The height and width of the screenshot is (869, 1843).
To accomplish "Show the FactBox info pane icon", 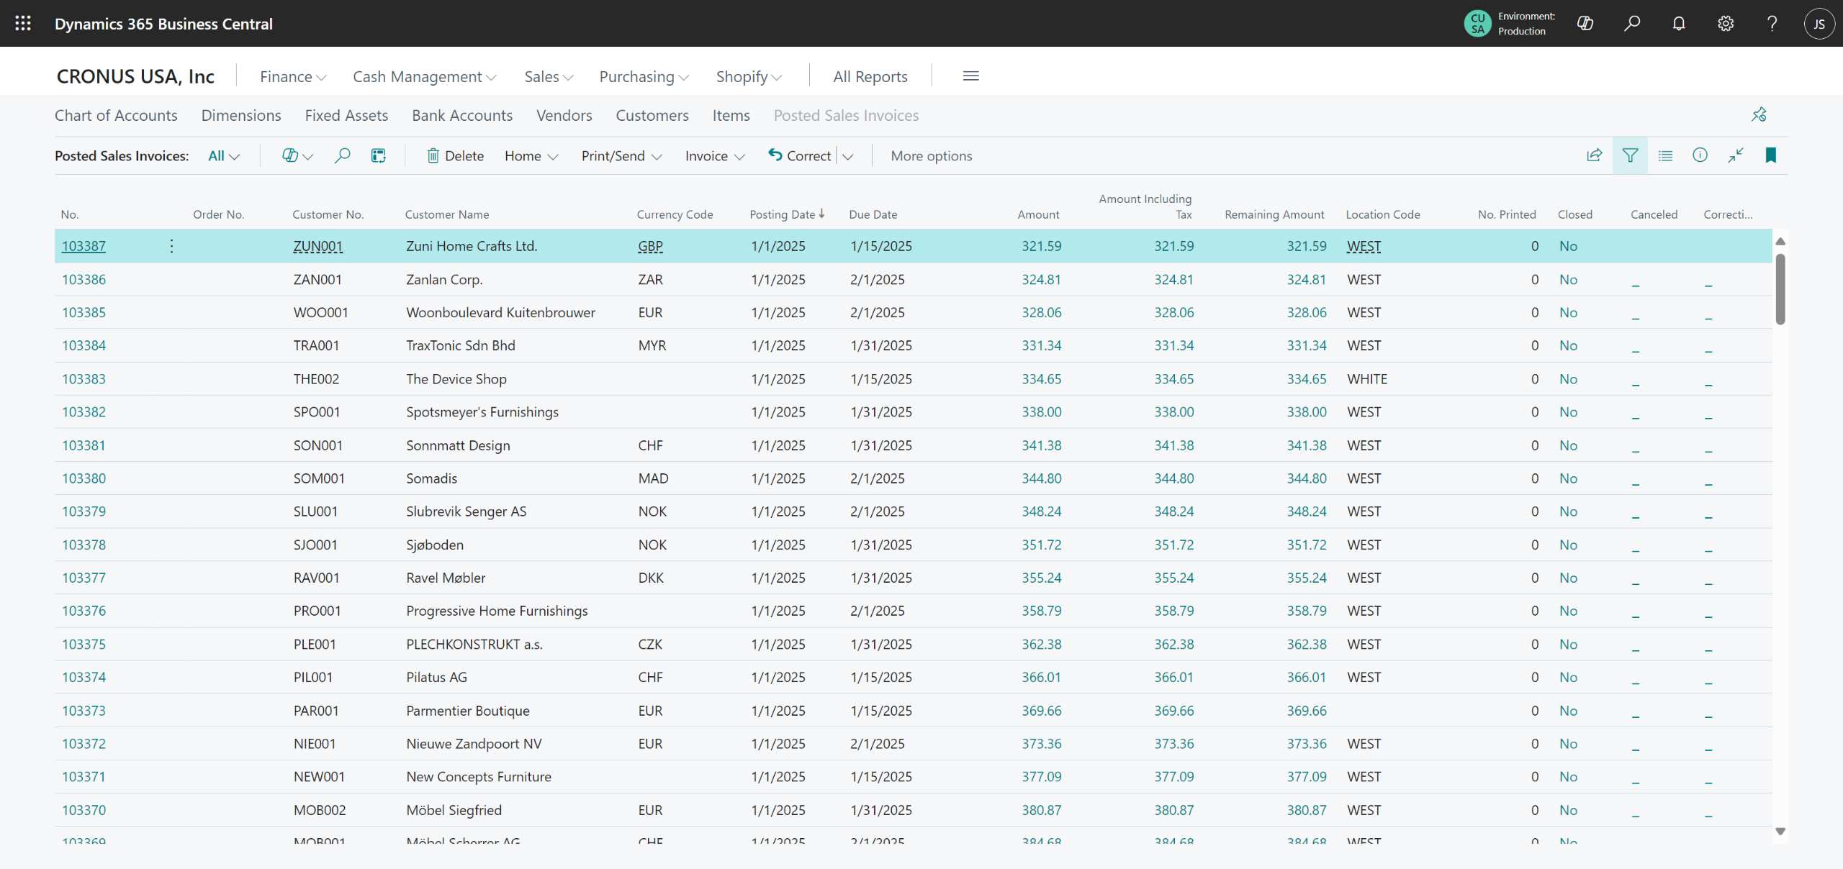I will tap(1700, 155).
